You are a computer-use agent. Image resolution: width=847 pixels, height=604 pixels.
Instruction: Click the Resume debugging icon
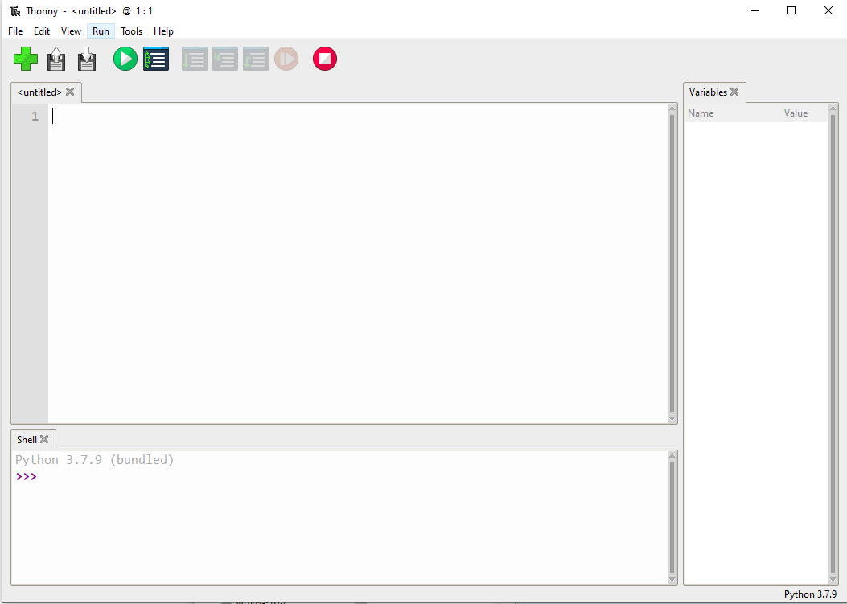point(286,59)
